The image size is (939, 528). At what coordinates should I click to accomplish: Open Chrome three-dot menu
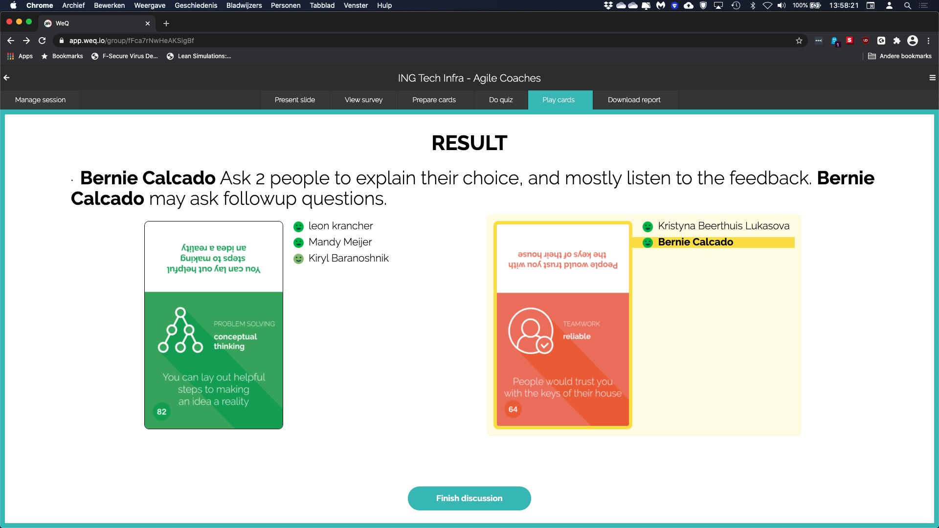pos(928,41)
